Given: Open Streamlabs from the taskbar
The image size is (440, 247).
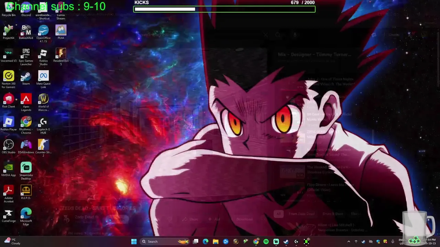Looking at the screenshot, I should pyautogui.click(x=276, y=242).
